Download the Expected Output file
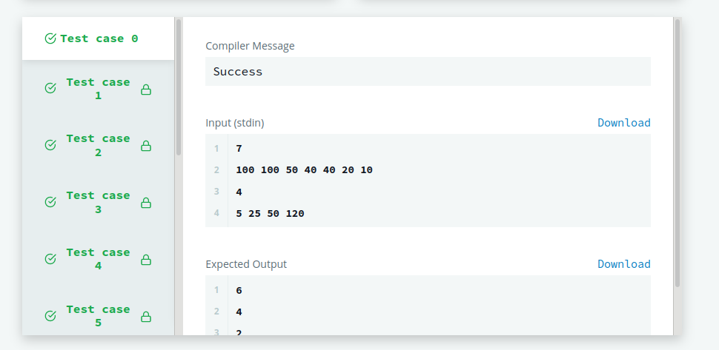The width and height of the screenshot is (719, 350). pos(623,264)
